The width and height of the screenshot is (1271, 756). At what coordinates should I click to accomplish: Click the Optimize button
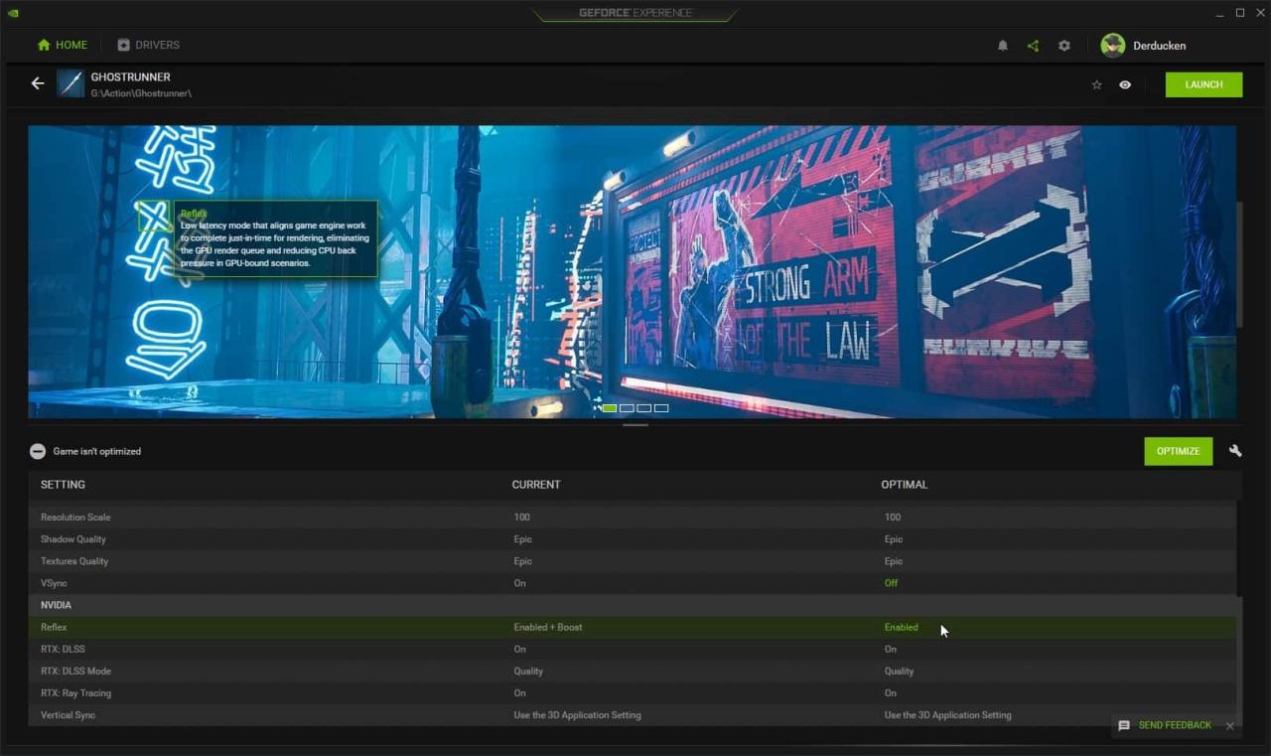click(1178, 451)
